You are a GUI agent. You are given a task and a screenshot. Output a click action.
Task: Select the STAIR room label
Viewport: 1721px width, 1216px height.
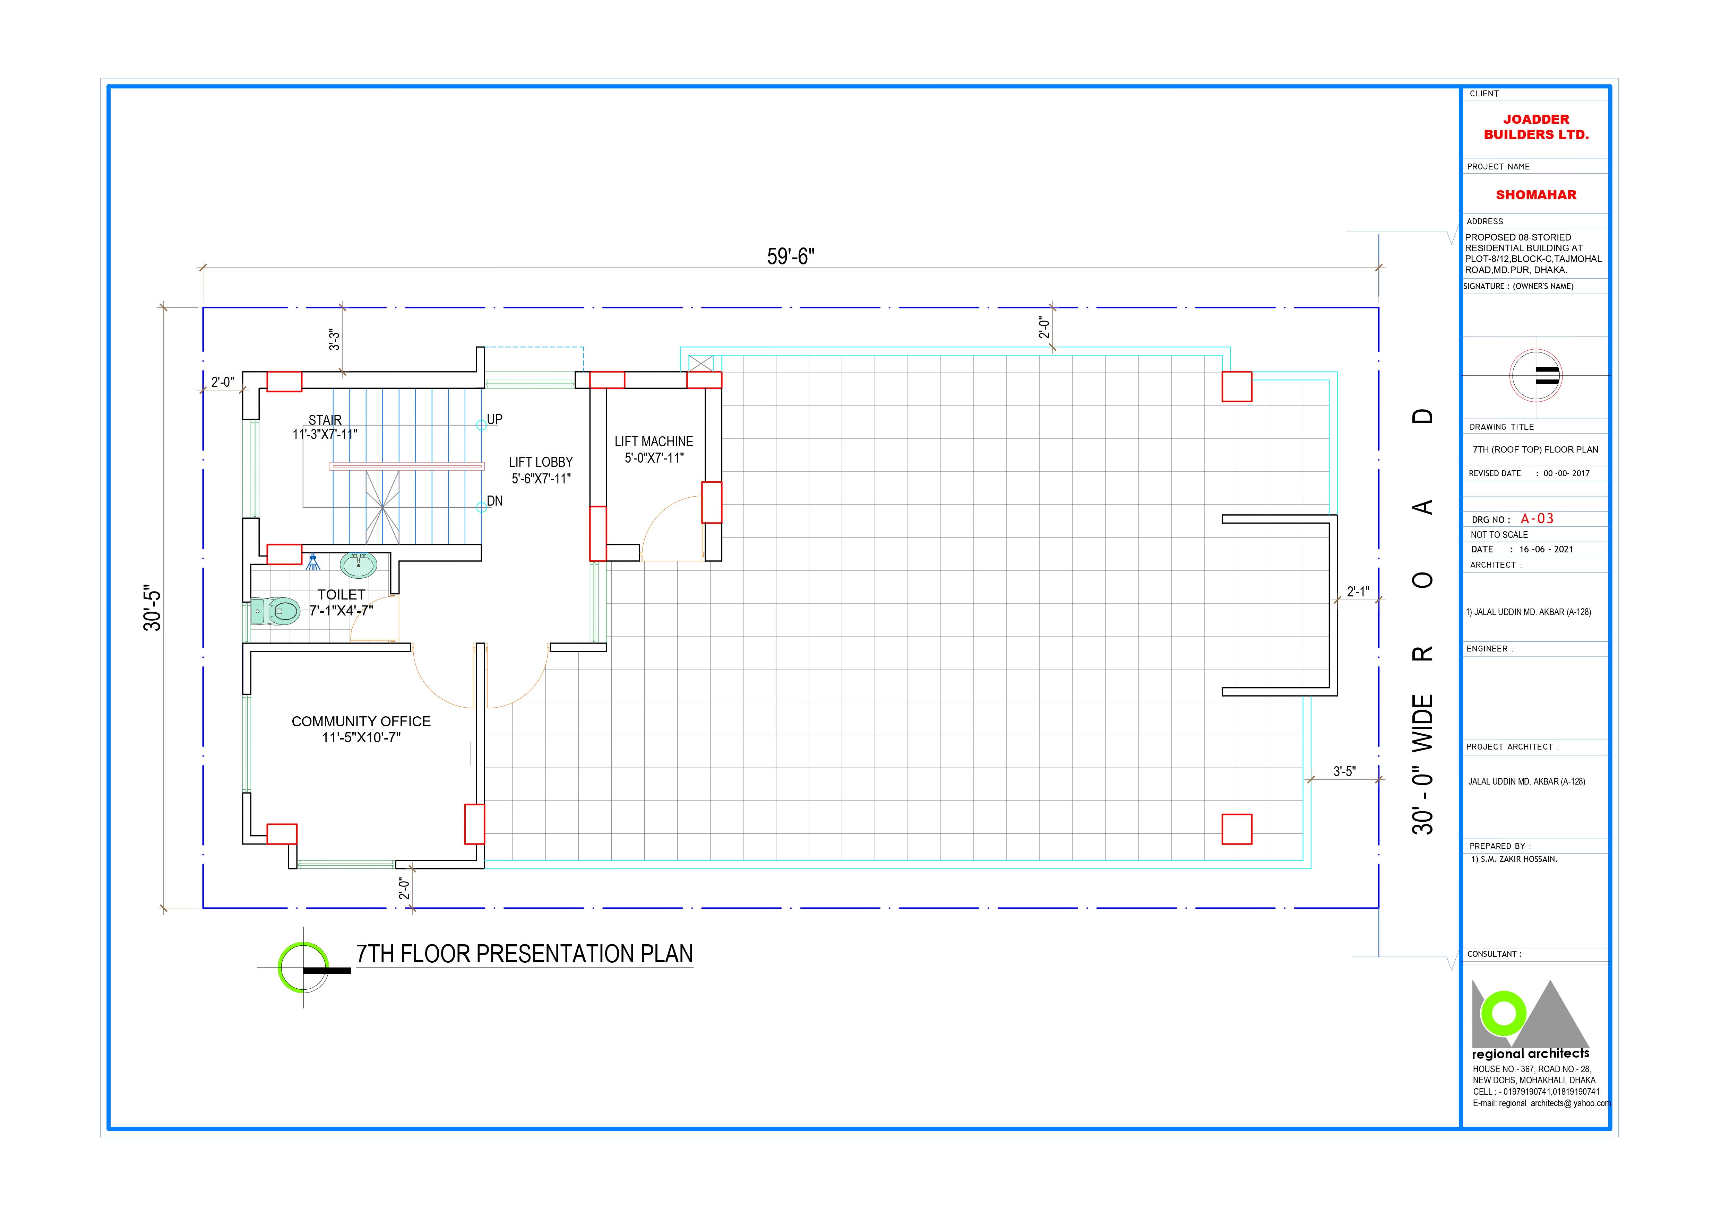pos(325,420)
